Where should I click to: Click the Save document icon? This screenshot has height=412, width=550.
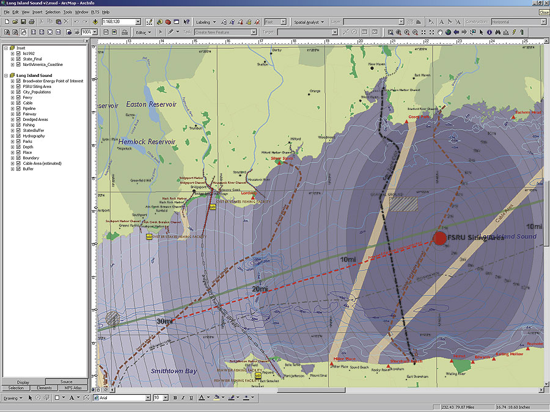[x=23, y=22]
